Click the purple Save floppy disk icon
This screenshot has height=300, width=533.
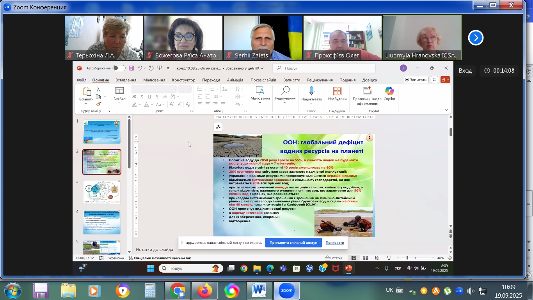pyautogui.click(x=131, y=68)
